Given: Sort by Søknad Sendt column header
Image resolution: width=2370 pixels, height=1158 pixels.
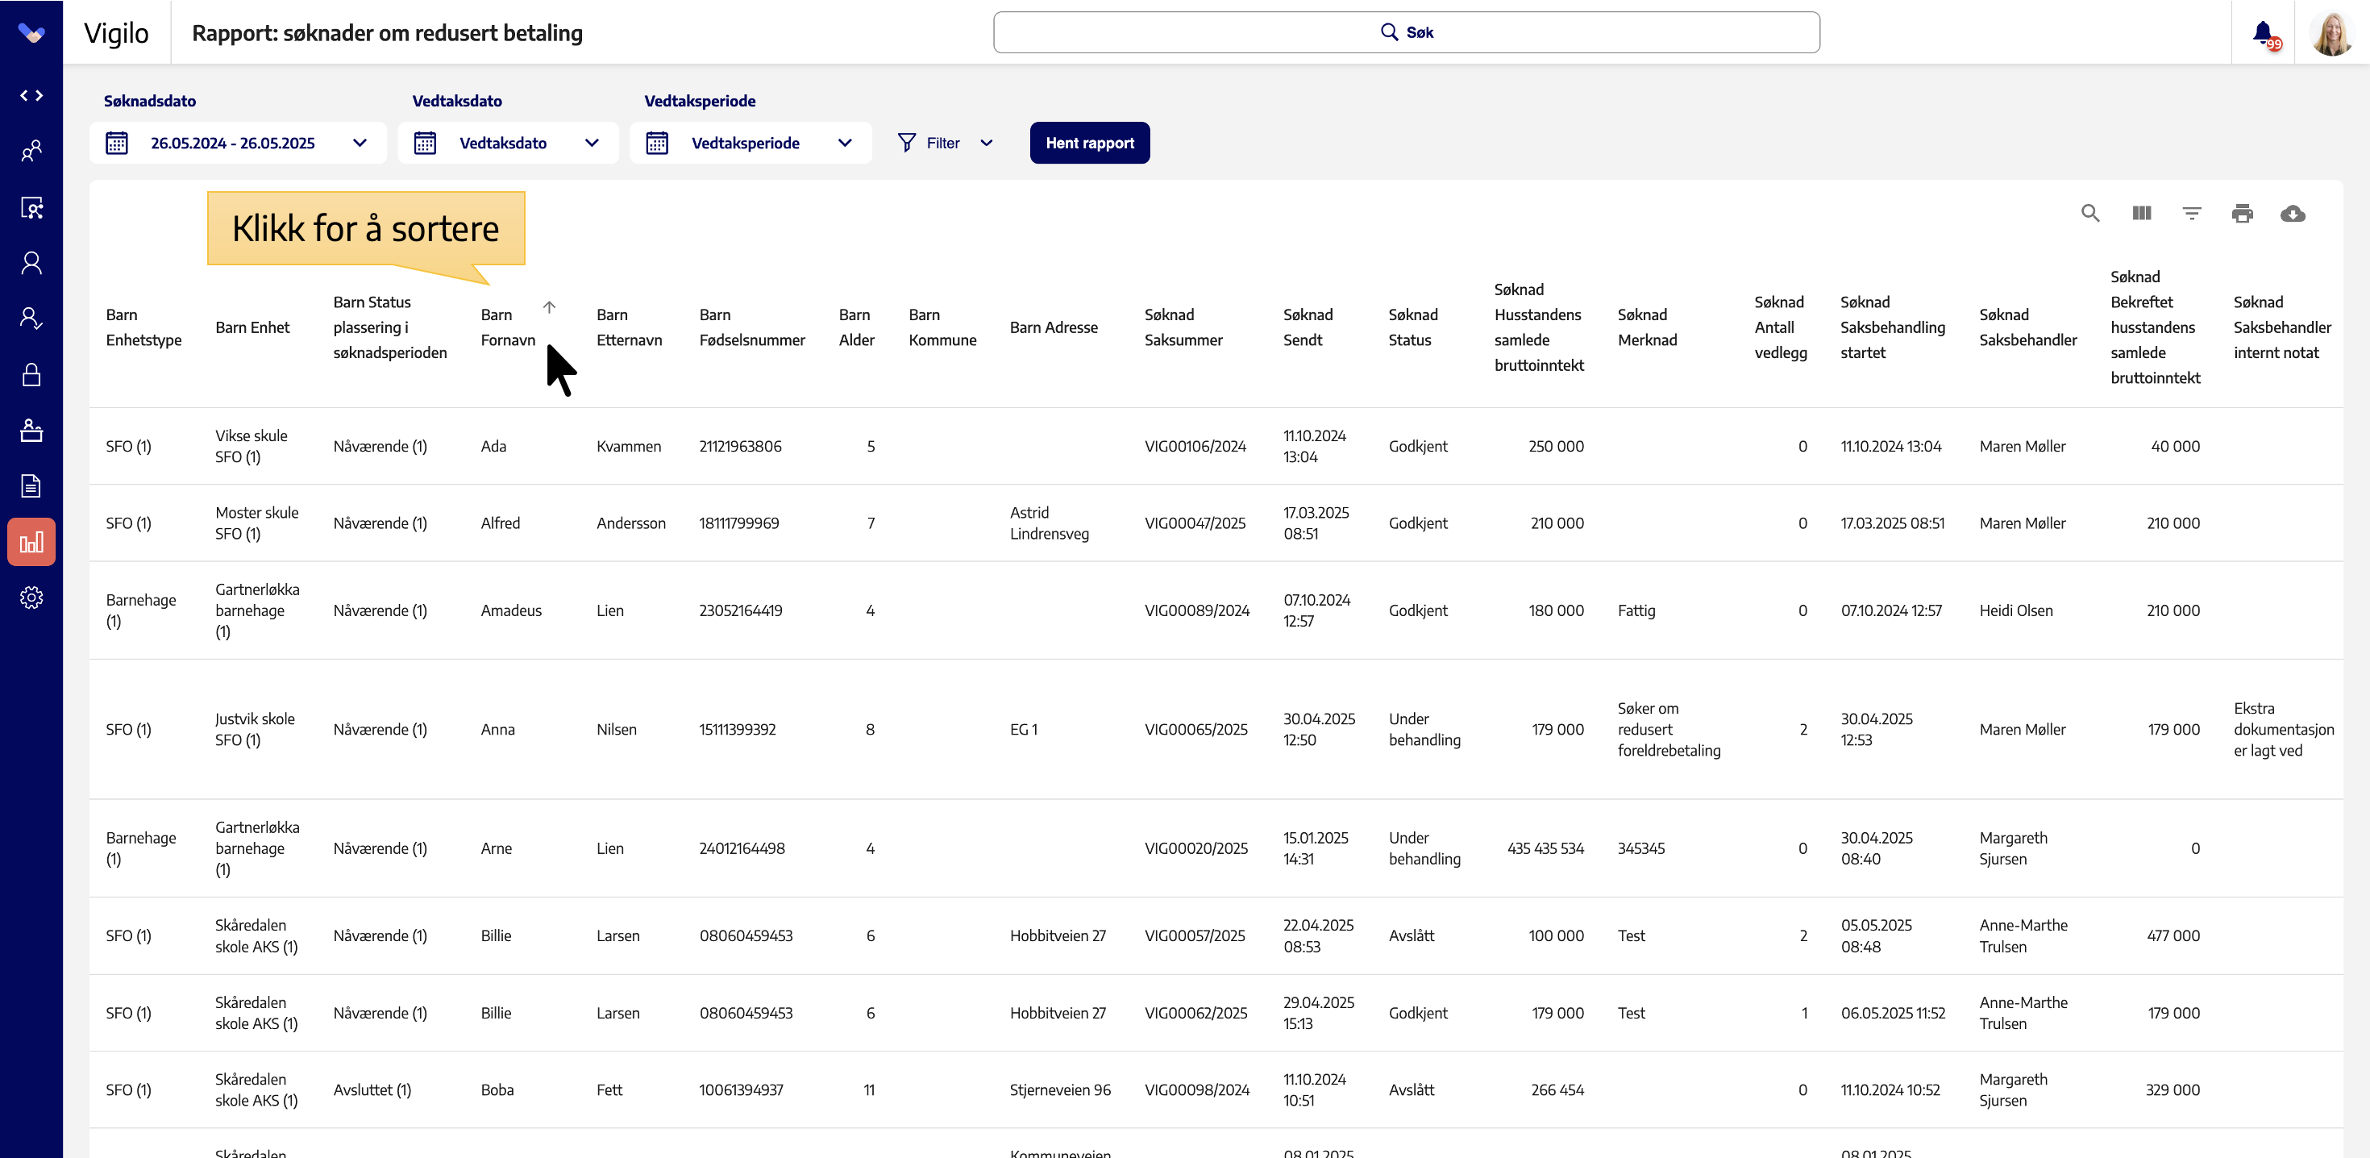Looking at the screenshot, I should (x=1308, y=327).
